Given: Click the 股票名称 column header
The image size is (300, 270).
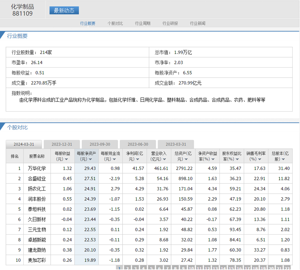Looking at the screenshot, I should tap(37, 156).
